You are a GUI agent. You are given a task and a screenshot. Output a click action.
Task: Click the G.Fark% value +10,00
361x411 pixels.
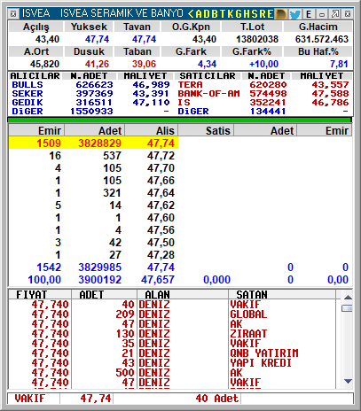click(263, 64)
